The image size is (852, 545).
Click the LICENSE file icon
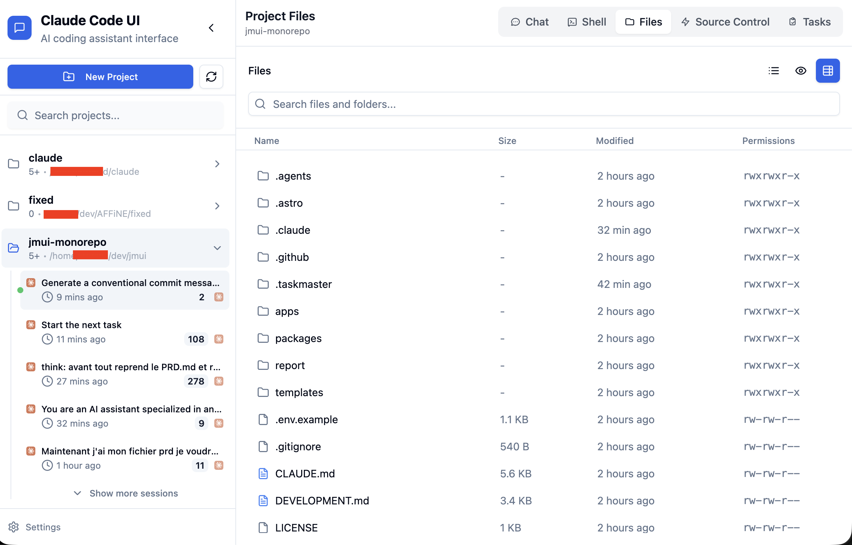pyautogui.click(x=263, y=528)
